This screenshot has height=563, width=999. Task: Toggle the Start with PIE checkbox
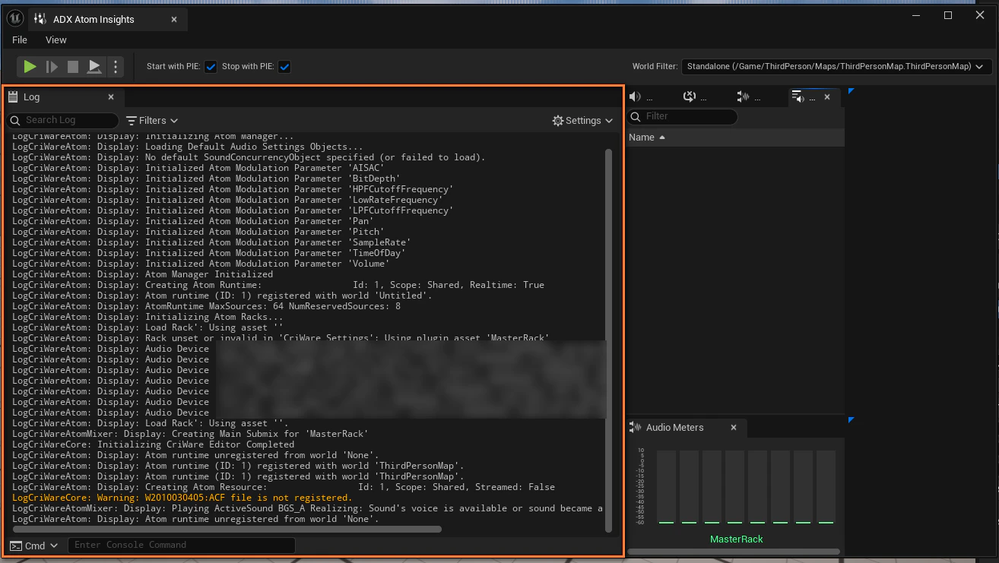211,67
